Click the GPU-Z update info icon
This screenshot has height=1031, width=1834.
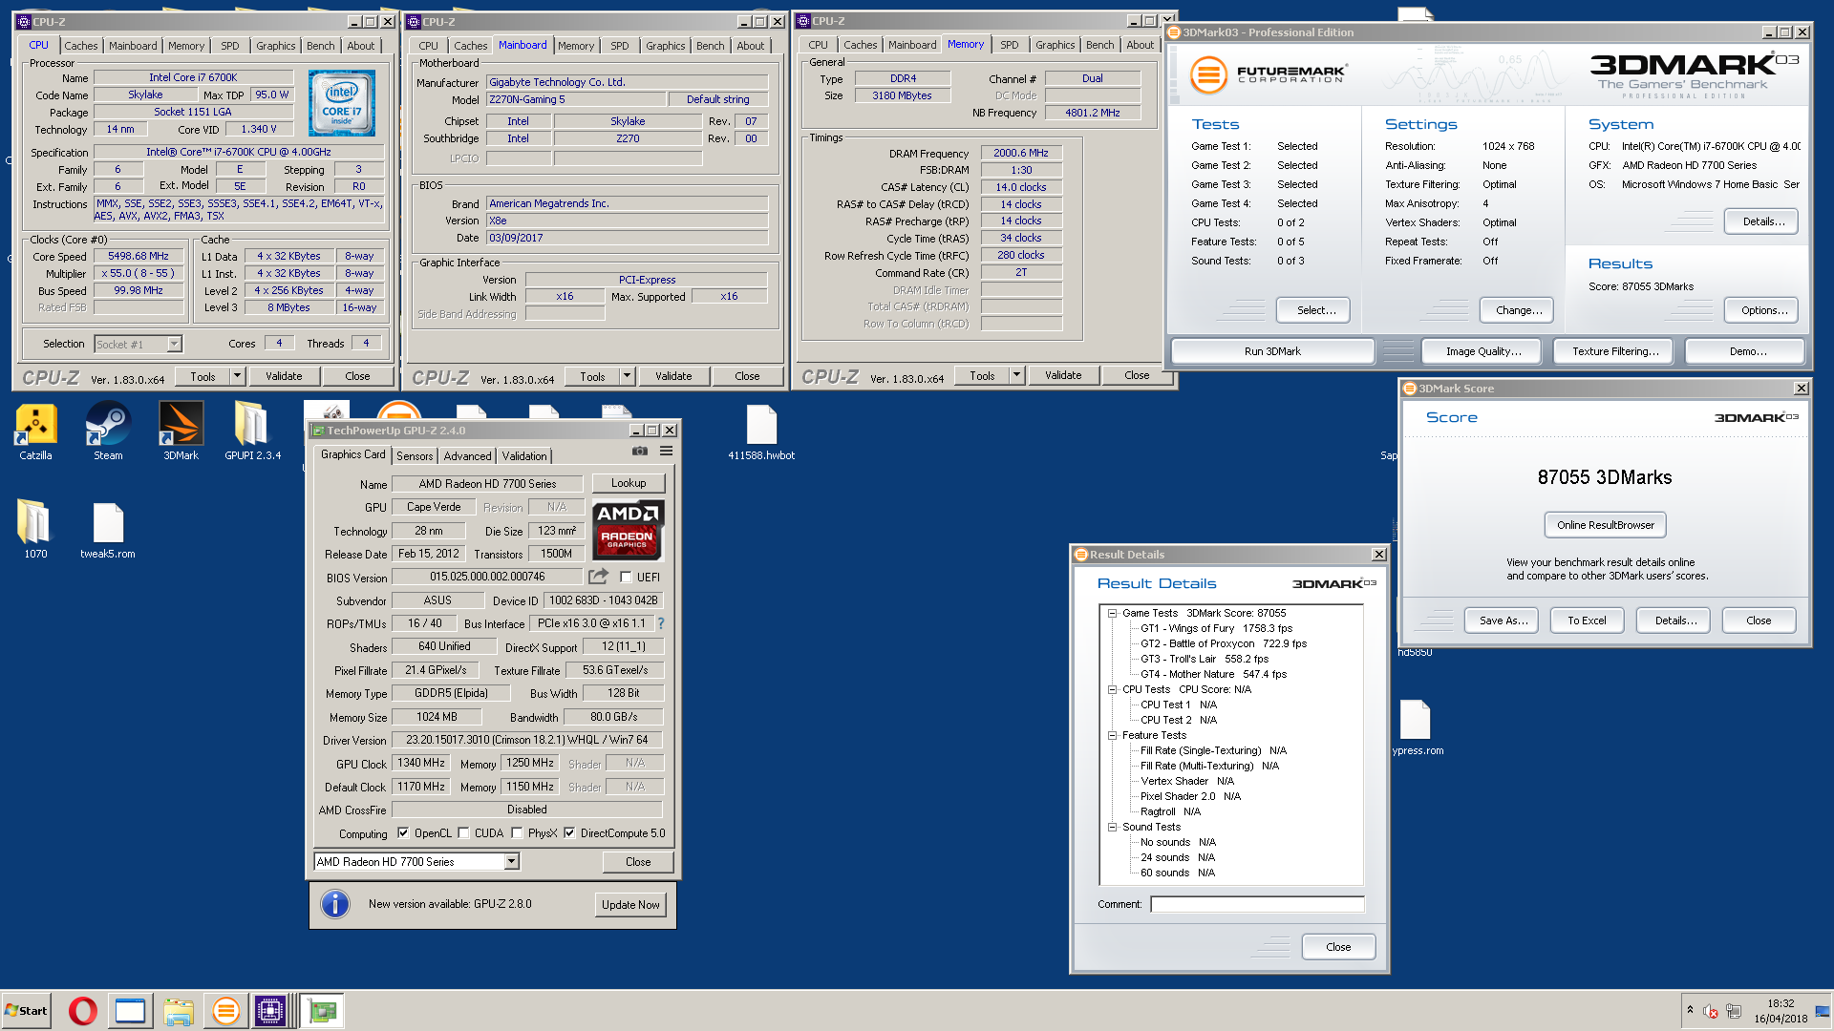tap(335, 903)
